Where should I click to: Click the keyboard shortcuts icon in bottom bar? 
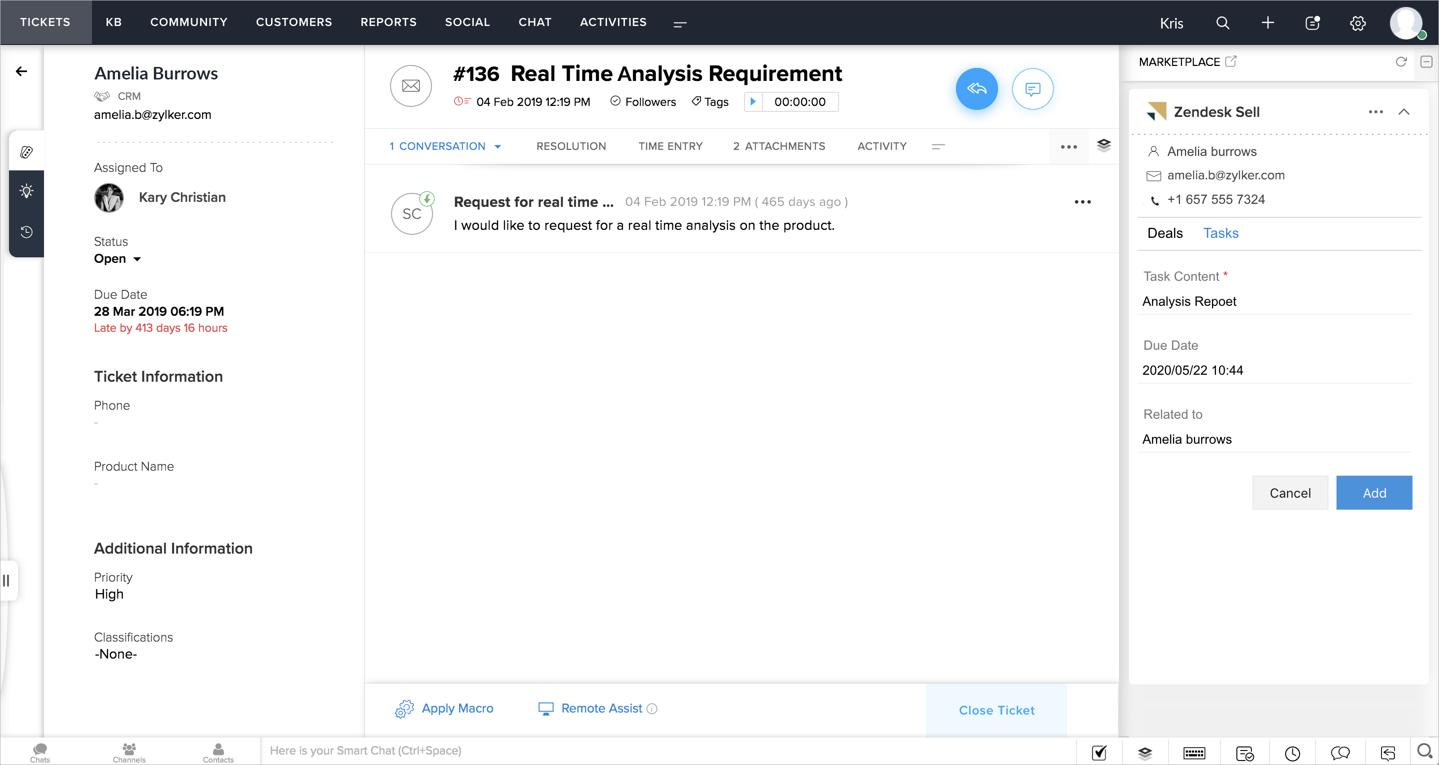pos(1194,753)
